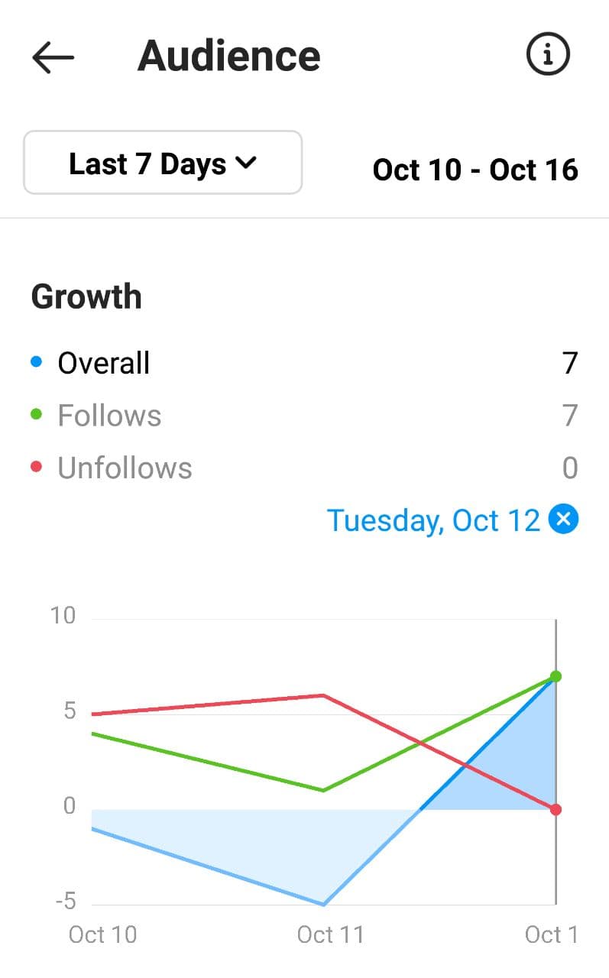
Task: Dismiss Tuesday, Oct 12 selection with X
Action: 564,520
